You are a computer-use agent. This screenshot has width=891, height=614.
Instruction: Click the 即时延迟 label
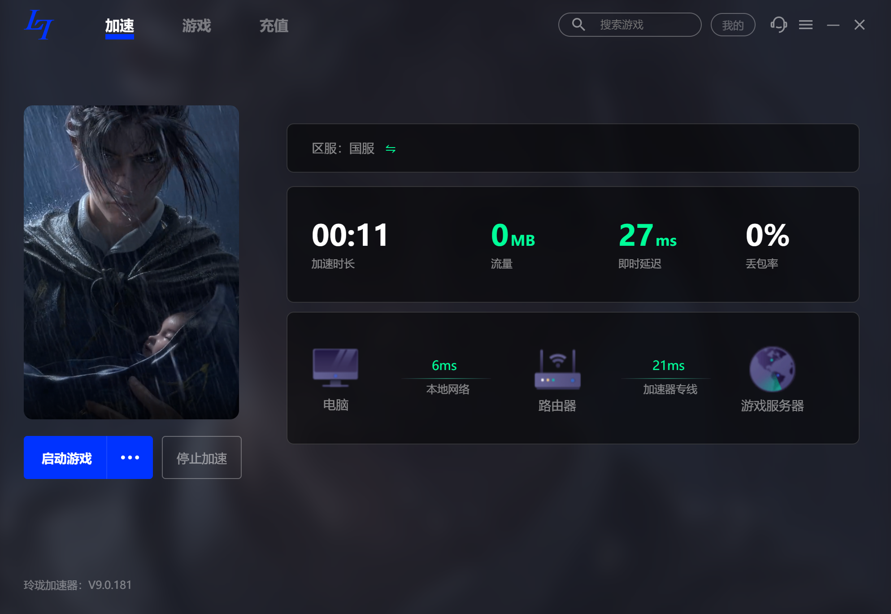640,264
